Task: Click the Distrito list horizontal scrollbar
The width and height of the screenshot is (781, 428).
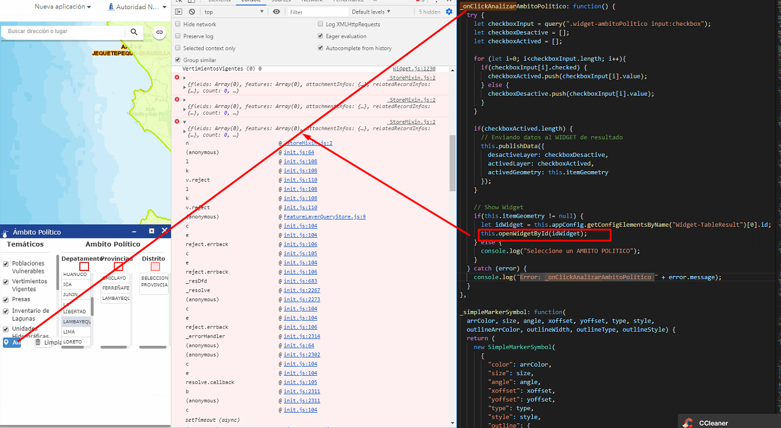Action: coord(152,347)
